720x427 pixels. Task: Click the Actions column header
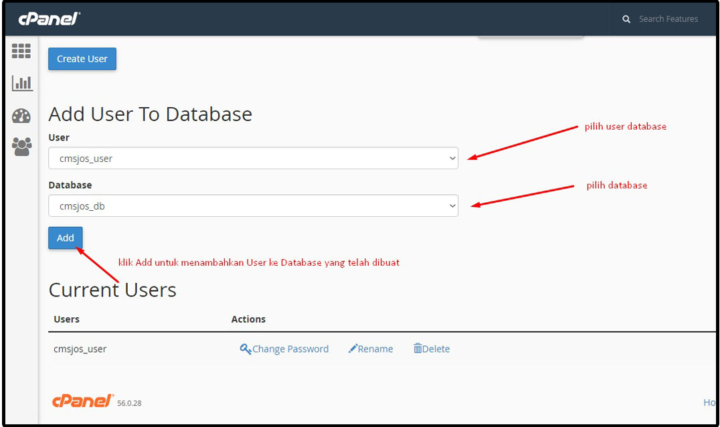[x=248, y=319]
